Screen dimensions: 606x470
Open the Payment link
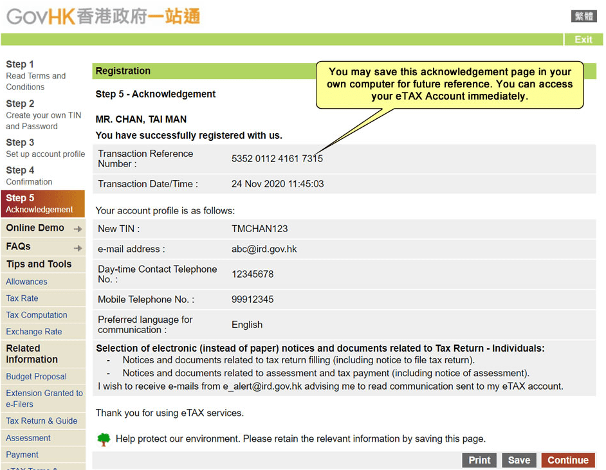[22, 455]
